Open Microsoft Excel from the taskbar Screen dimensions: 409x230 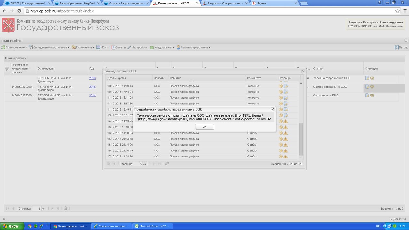tap(152, 226)
